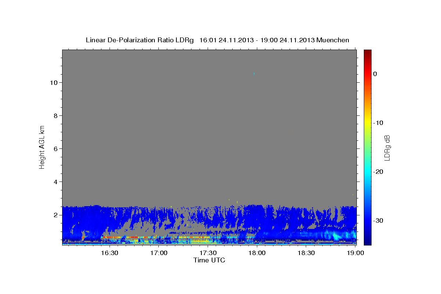Screen dimensions: 441x294
Task: Click the height tick label 8
Action: click(55, 116)
